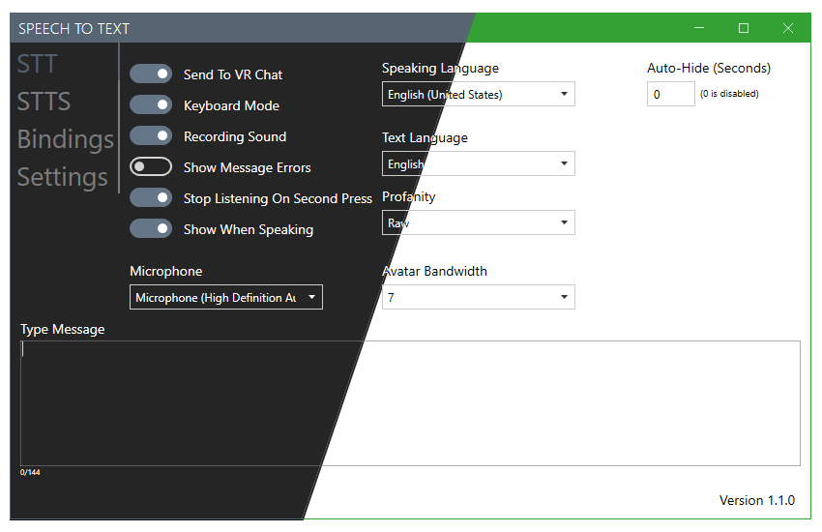This screenshot has width=822, height=532.
Task: Toggle the Send To VR Chat switch
Action: (x=151, y=74)
